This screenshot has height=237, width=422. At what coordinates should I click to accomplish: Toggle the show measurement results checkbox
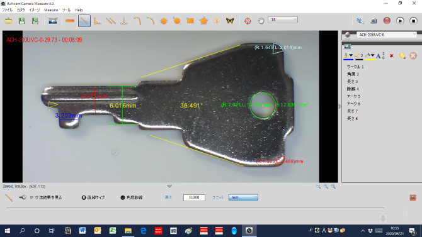pyautogui.click(x=31, y=197)
